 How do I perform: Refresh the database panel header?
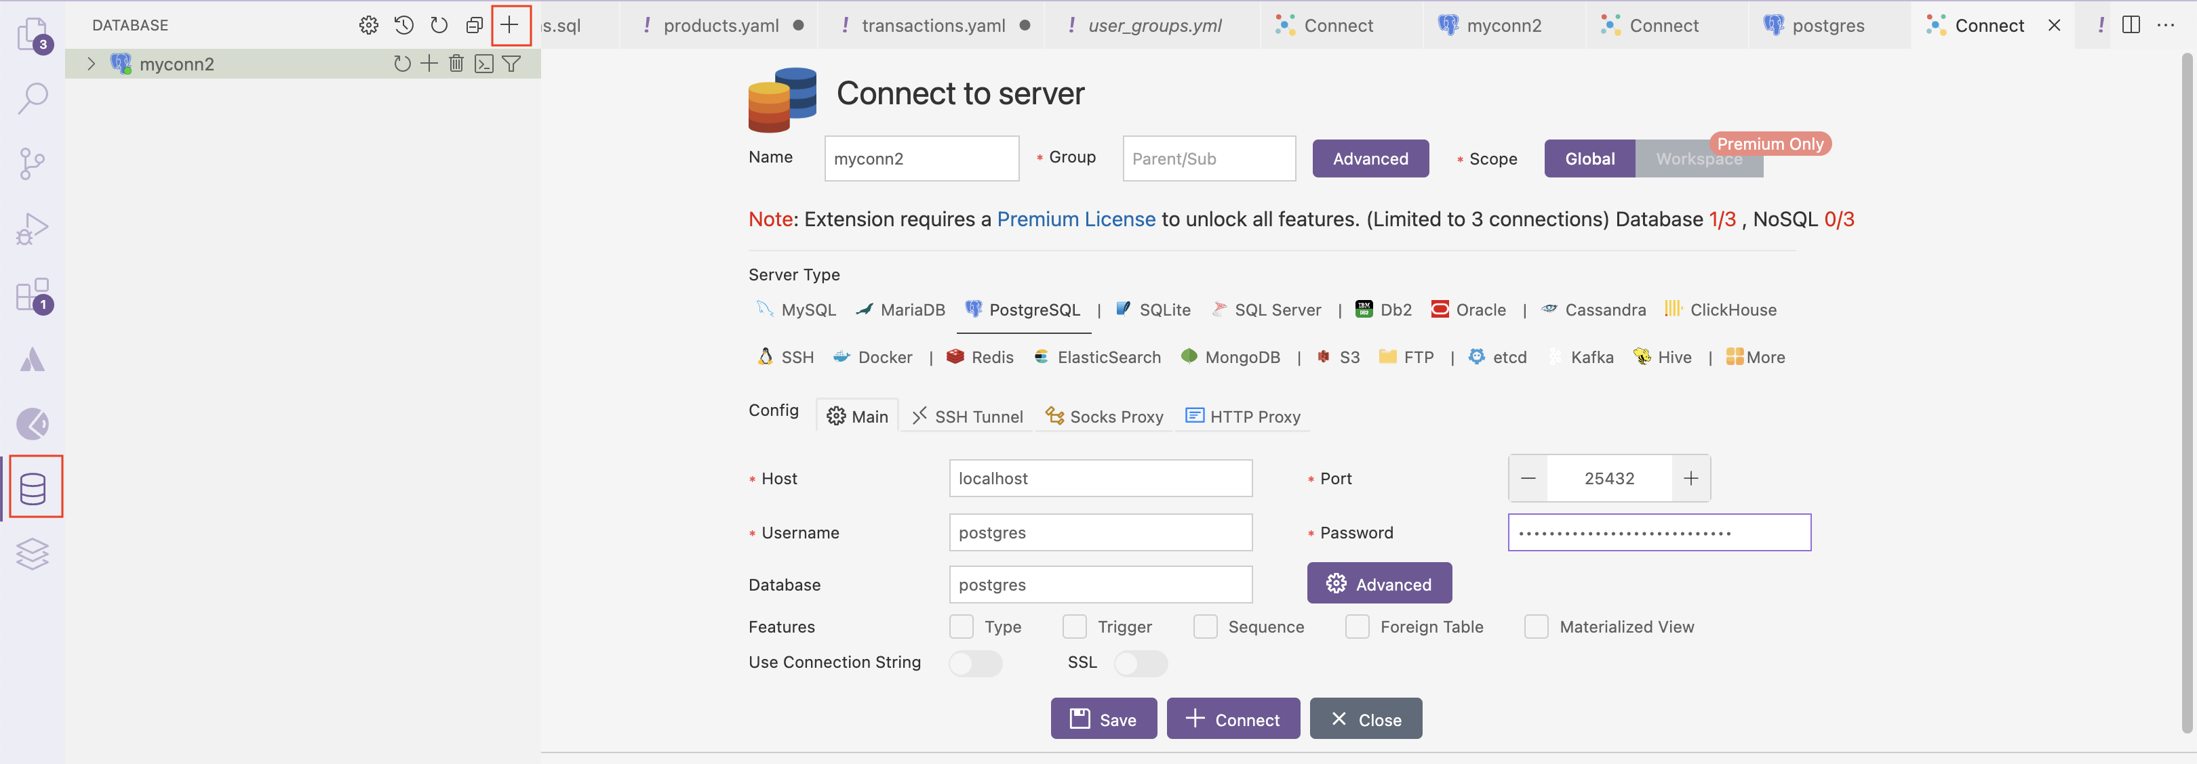pyautogui.click(x=438, y=26)
